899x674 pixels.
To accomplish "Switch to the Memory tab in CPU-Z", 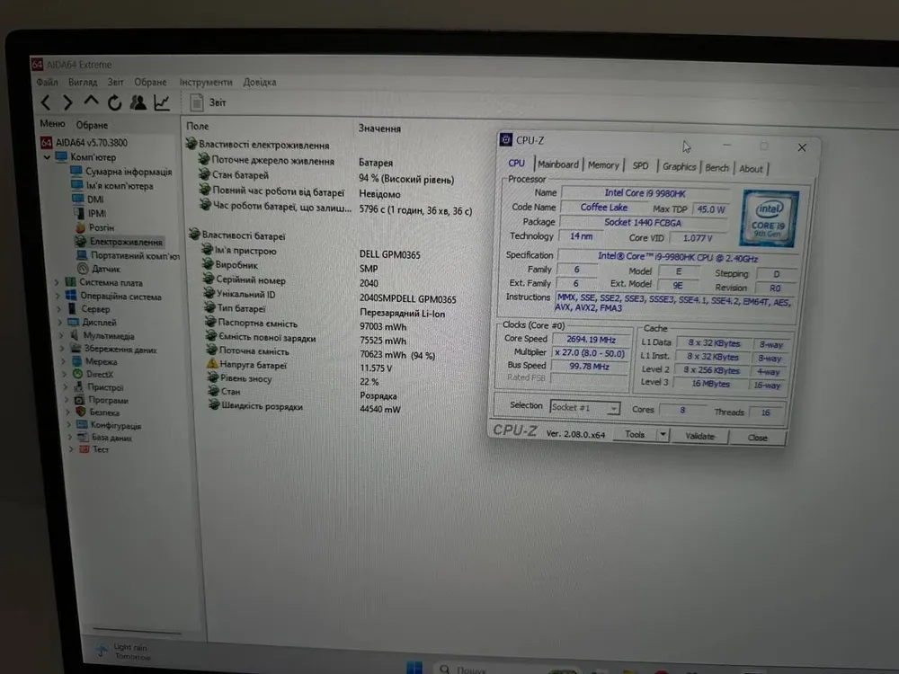I will tap(603, 165).
